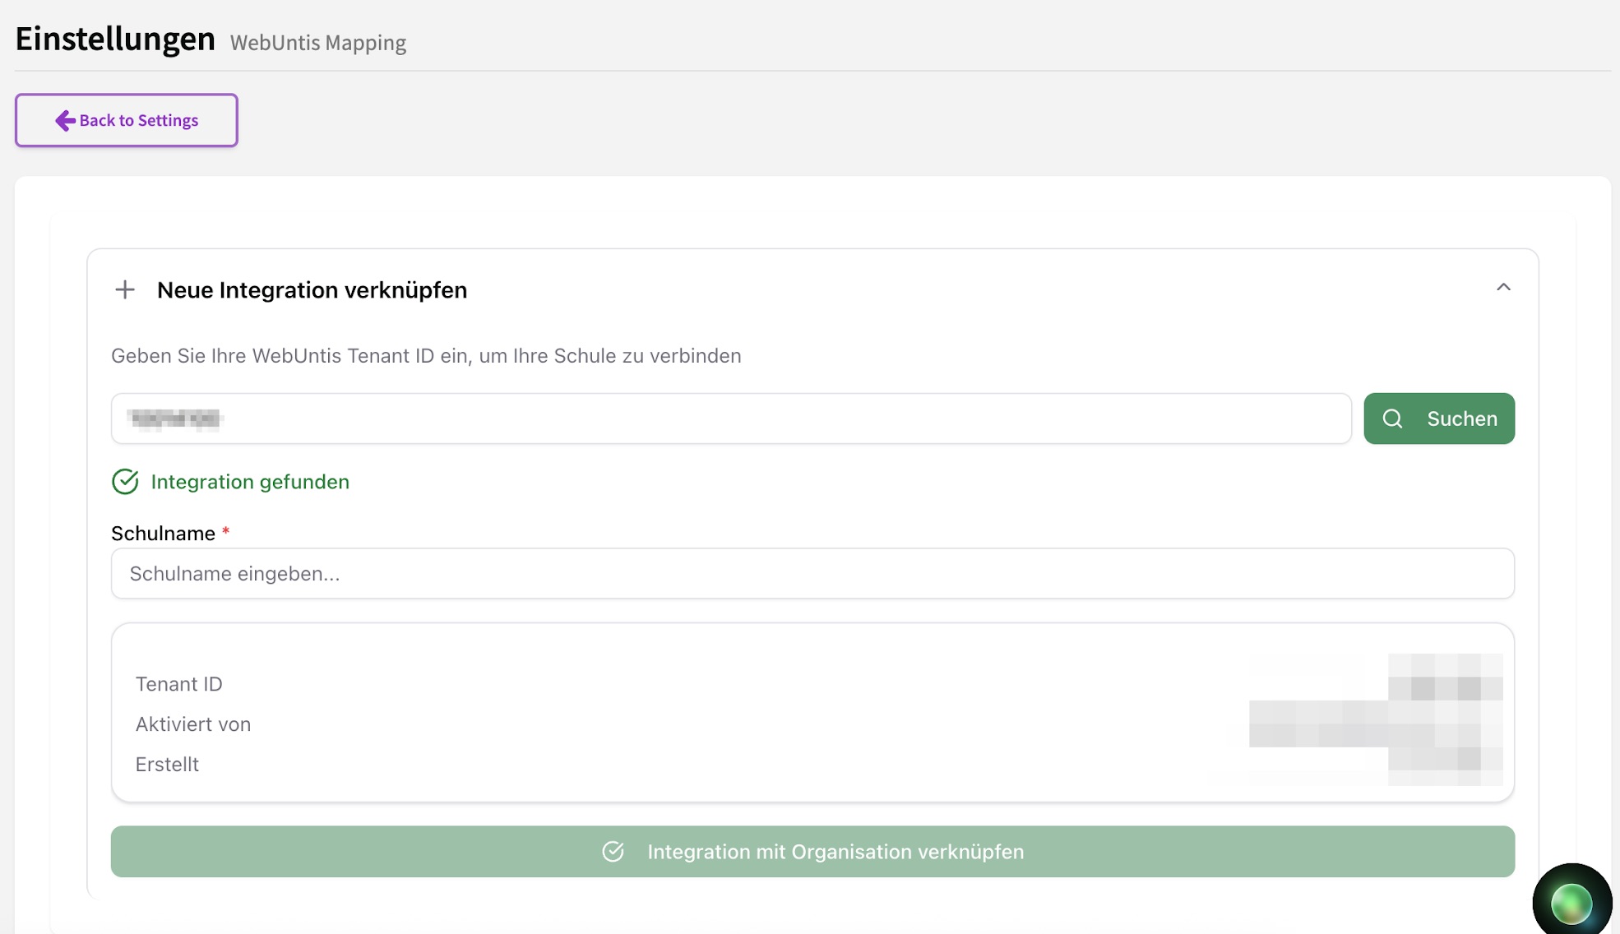The height and width of the screenshot is (934, 1620).
Task: Click the Integration gefunden status text
Action: click(250, 482)
